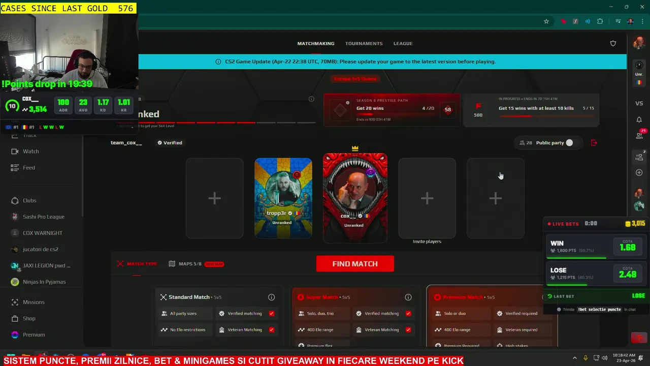This screenshot has width=650, height=366.
Task: Open user avatar at top of right sidebar
Action: coord(638,43)
